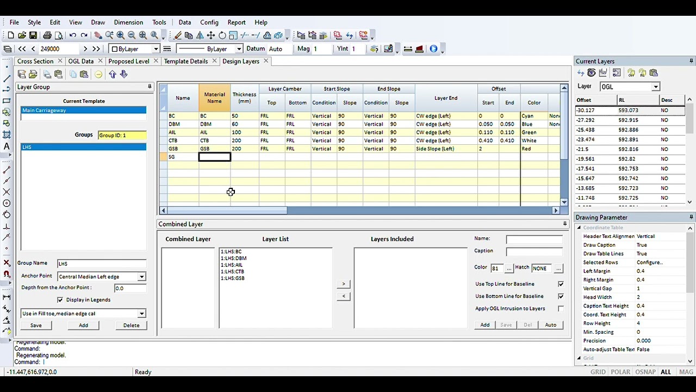The image size is (696, 392).
Task: Open the ByLayer color dropdown
Action: coord(156,49)
